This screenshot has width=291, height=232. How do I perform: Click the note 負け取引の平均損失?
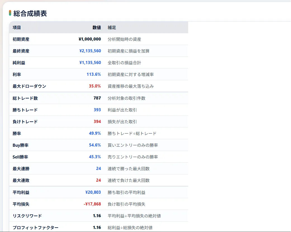[126, 204]
